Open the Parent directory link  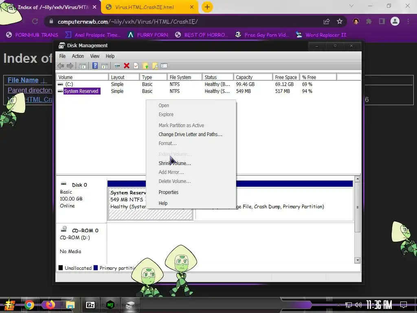click(x=30, y=90)
